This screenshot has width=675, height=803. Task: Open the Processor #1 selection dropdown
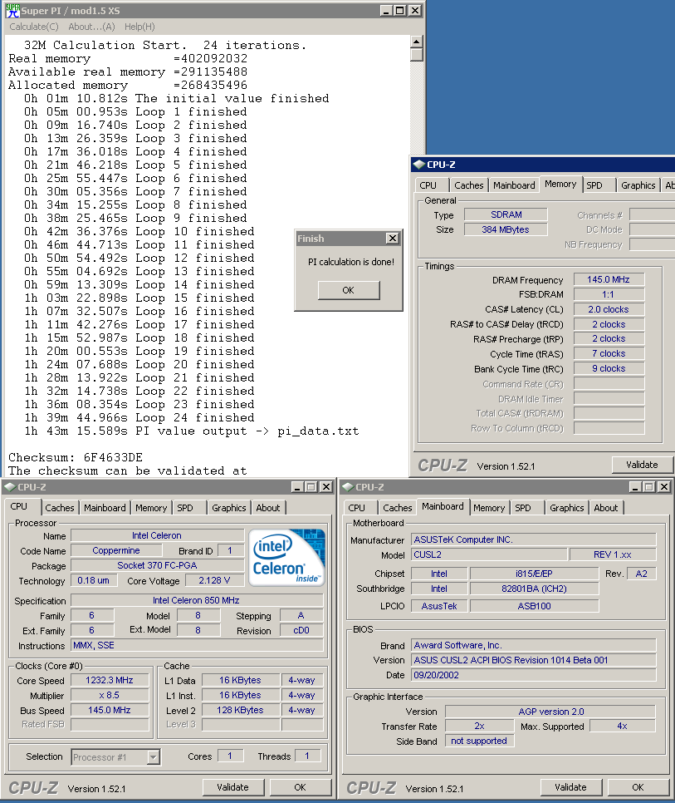pyautogui.click(x=153, y=757)
